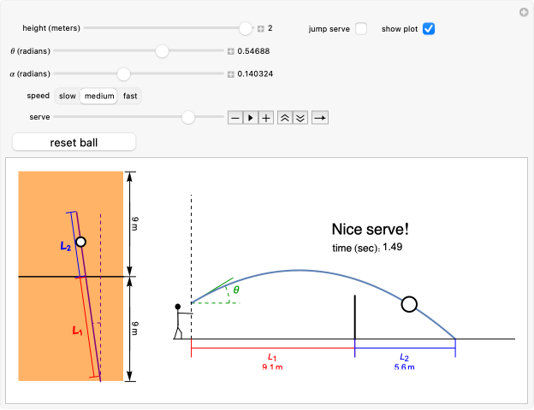Click the height (meters) slider thumb
Image resolution: width=534 pixels, height=410 pixels.
coord(246,28)
